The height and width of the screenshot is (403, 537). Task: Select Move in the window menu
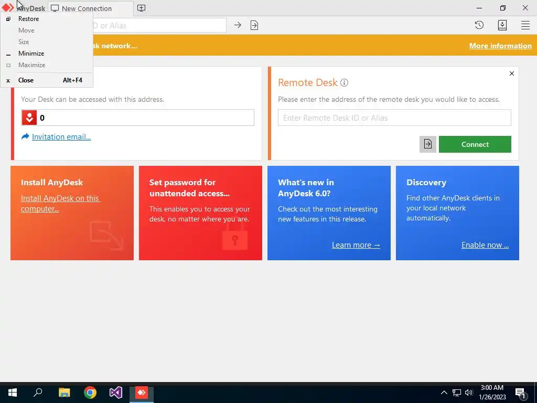coord(47,30)
